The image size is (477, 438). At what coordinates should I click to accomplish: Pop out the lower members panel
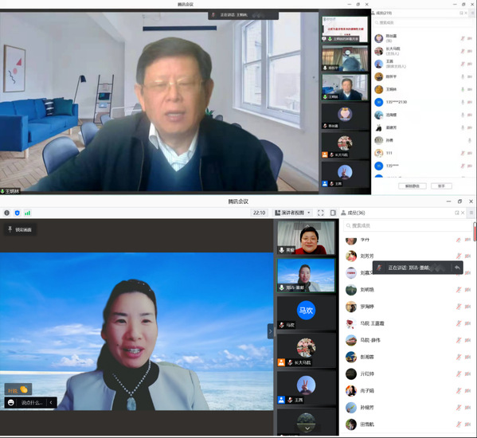point(456,213)
